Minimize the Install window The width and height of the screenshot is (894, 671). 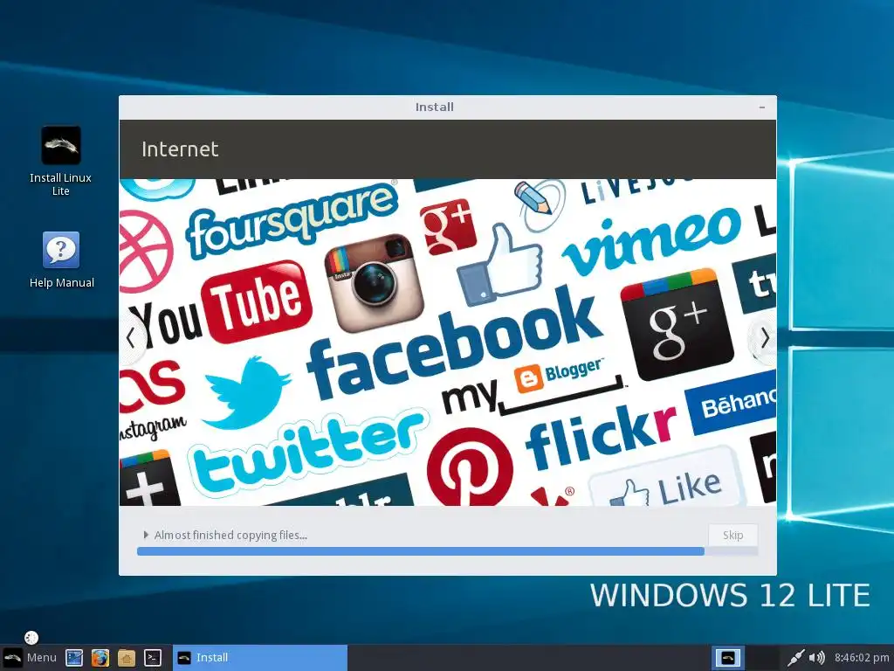[761, 107]
